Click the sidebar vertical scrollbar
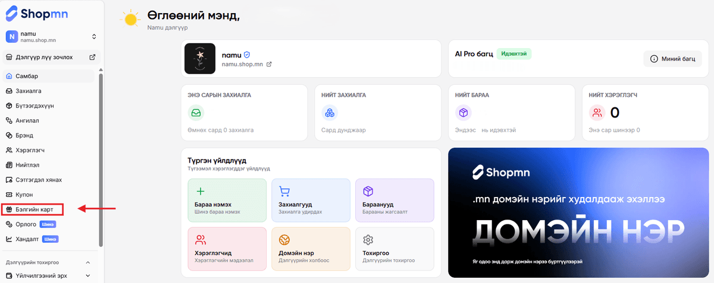The image size is (714, 283). tap(101, 160)
